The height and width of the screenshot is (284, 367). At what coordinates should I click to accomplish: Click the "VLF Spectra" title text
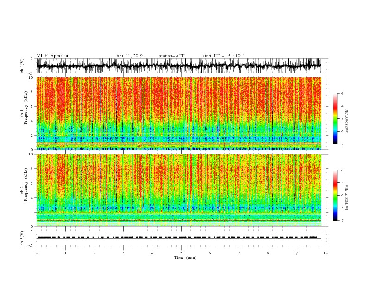[x=52, y=56]
